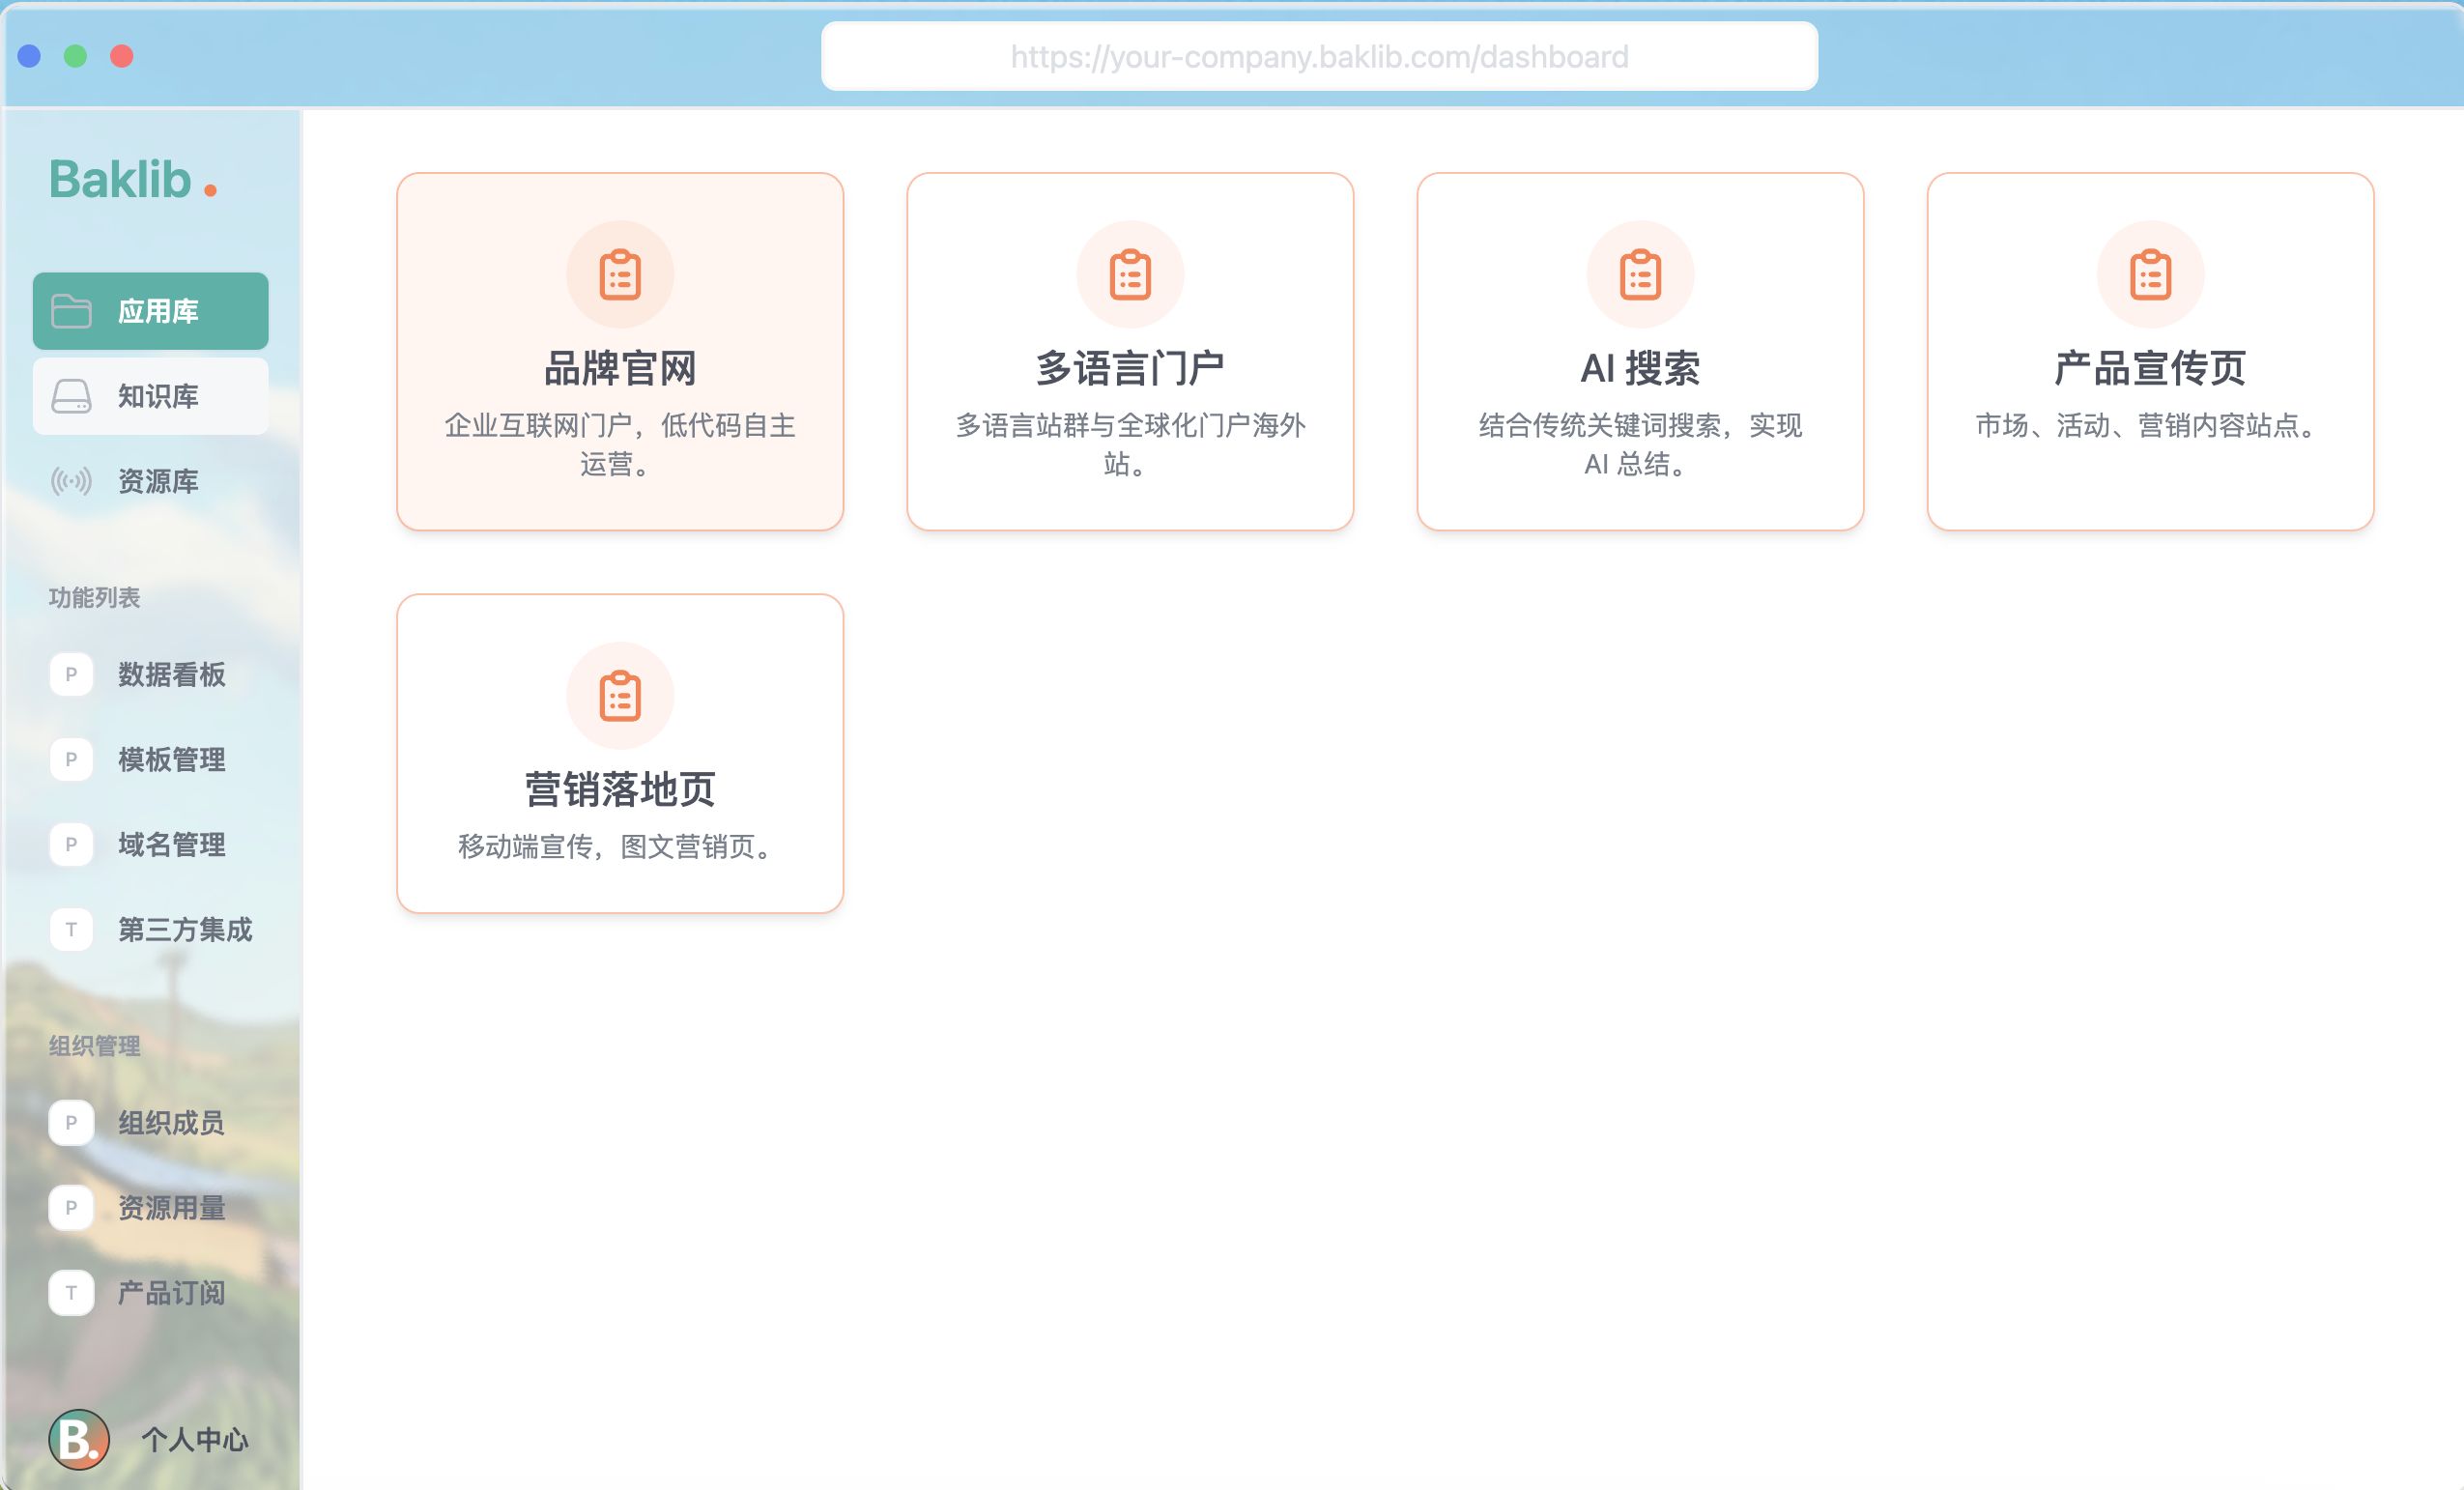Click the red window control dot

click(122, 56)
